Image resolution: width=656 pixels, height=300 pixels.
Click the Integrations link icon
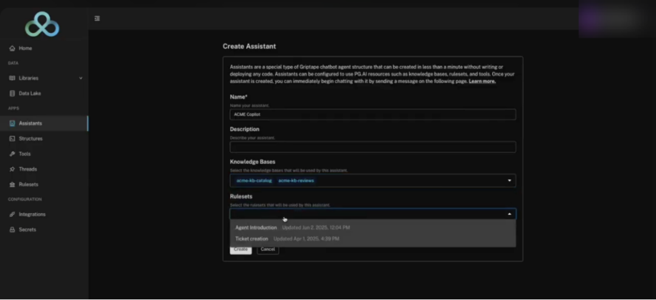(12, 214)
